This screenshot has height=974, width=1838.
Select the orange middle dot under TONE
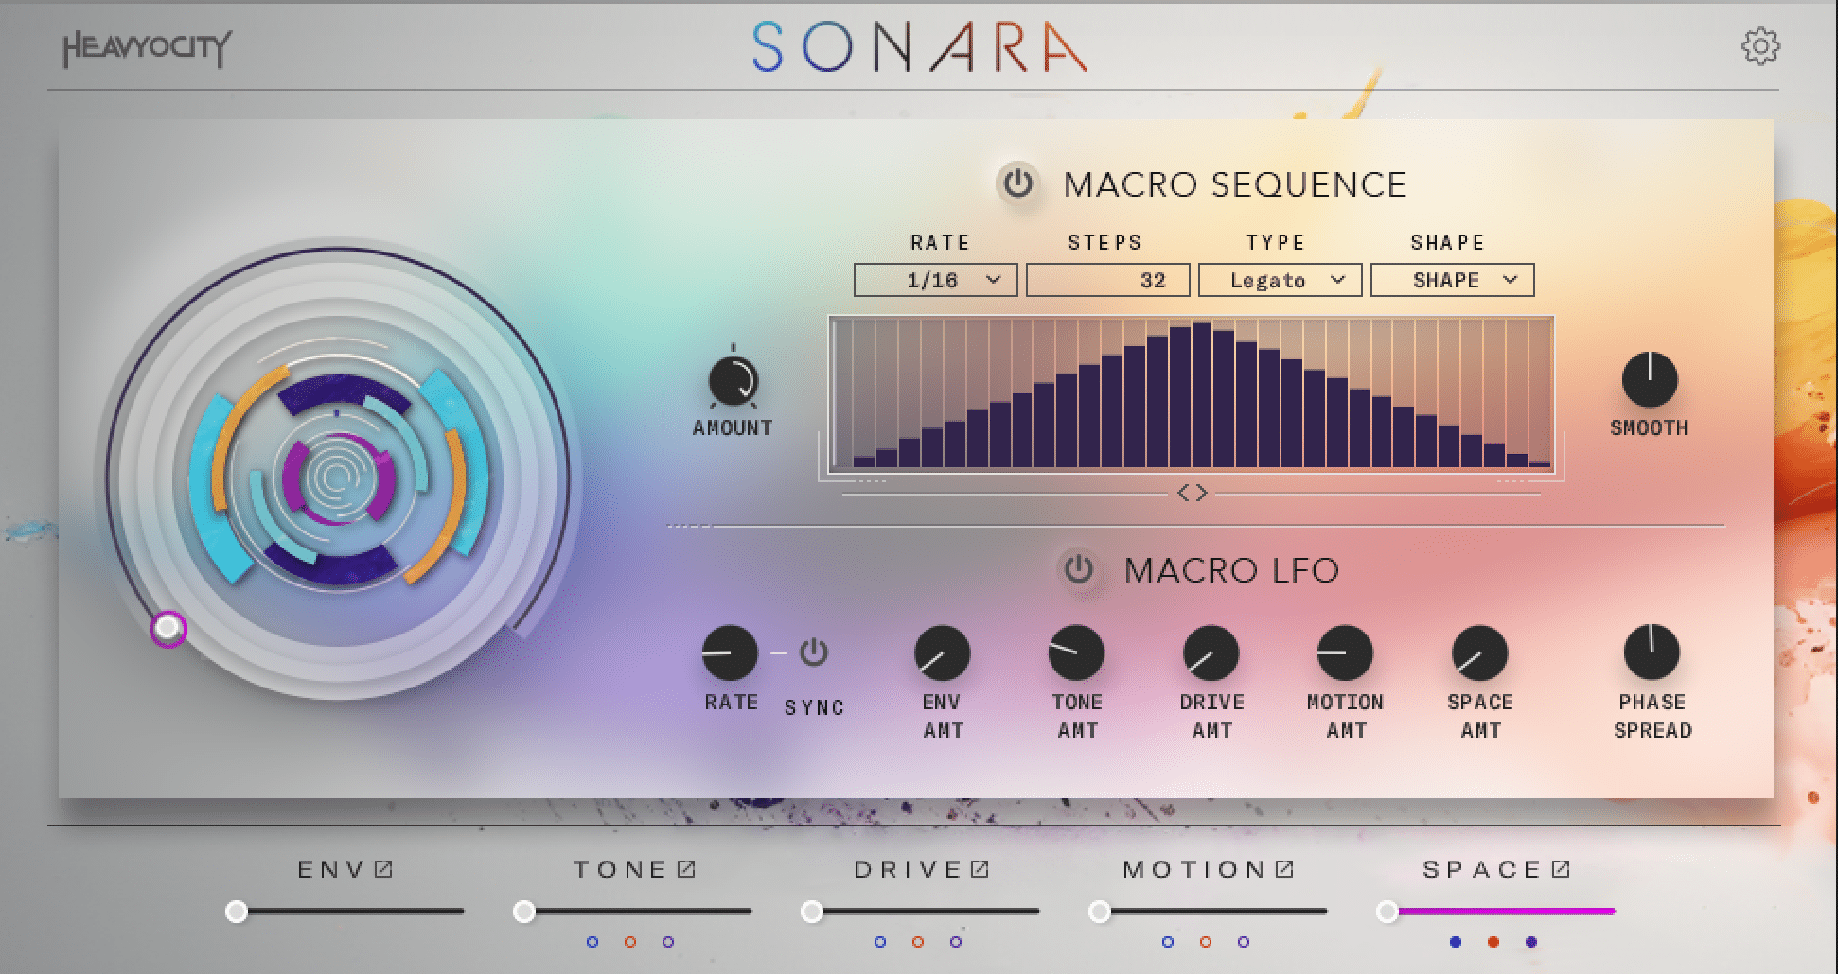630,942
